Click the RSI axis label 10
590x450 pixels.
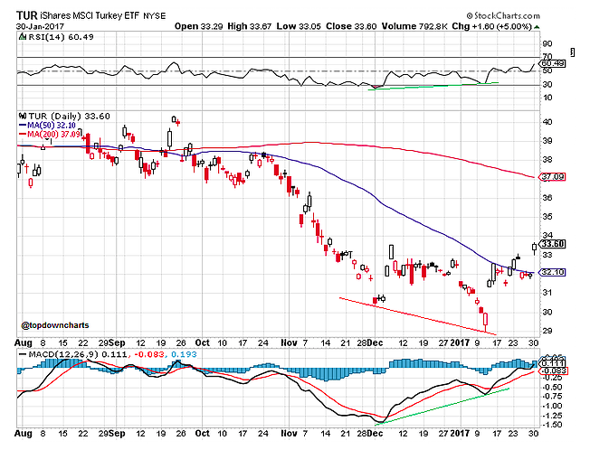coord(547,98)
